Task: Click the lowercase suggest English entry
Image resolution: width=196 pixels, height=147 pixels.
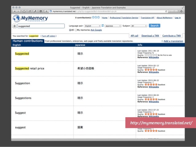Action: click(20, 128)
